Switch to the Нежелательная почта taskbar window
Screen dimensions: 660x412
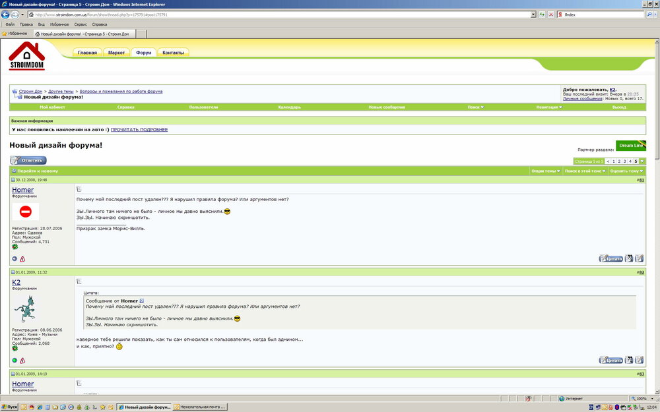point(200,407)
